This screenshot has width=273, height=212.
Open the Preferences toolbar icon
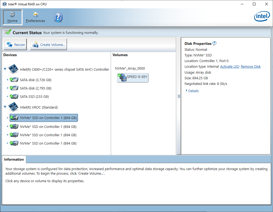pyautogui.click(x=35, y=15)
